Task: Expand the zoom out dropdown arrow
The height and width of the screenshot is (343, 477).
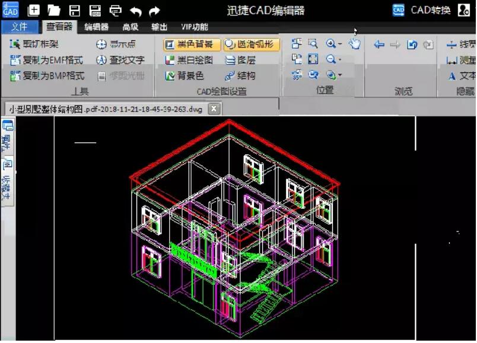Action: pos(340,59)
